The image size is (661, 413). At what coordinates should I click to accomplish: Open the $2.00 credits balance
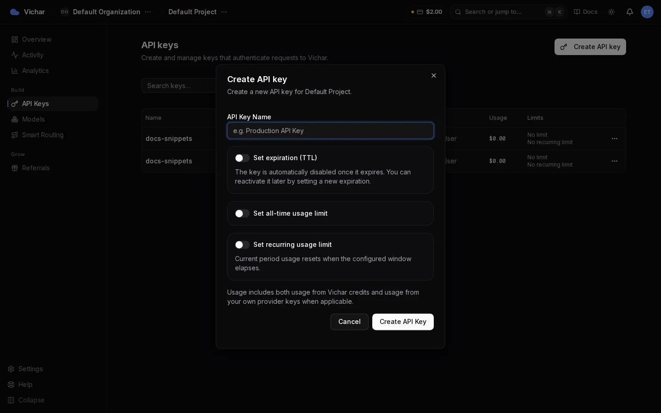click(x=426, y=12)
